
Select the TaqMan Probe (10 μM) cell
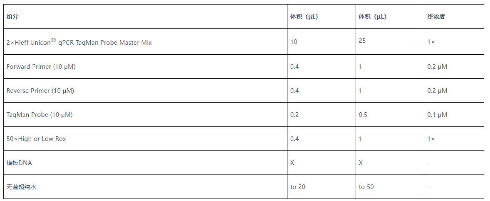pyautogui.click(x=40, y=115)
